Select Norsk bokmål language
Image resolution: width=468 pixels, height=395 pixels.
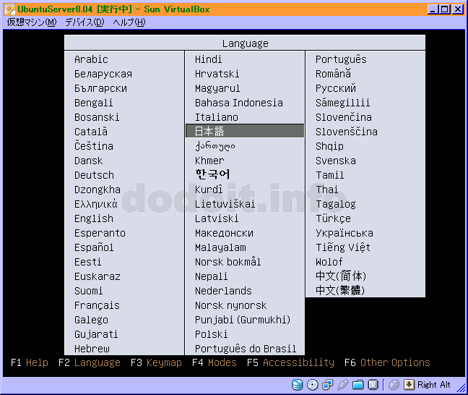[x=227, y=262]
